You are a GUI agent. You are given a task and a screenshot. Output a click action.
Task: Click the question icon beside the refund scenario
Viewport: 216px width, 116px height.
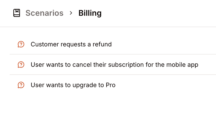coord(21,44)
